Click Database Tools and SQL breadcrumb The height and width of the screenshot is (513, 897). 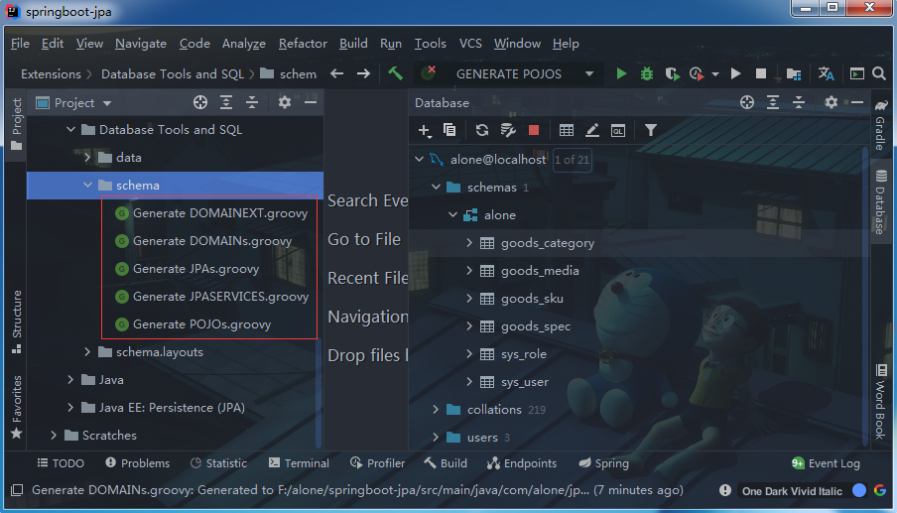(x=173, y=74)
